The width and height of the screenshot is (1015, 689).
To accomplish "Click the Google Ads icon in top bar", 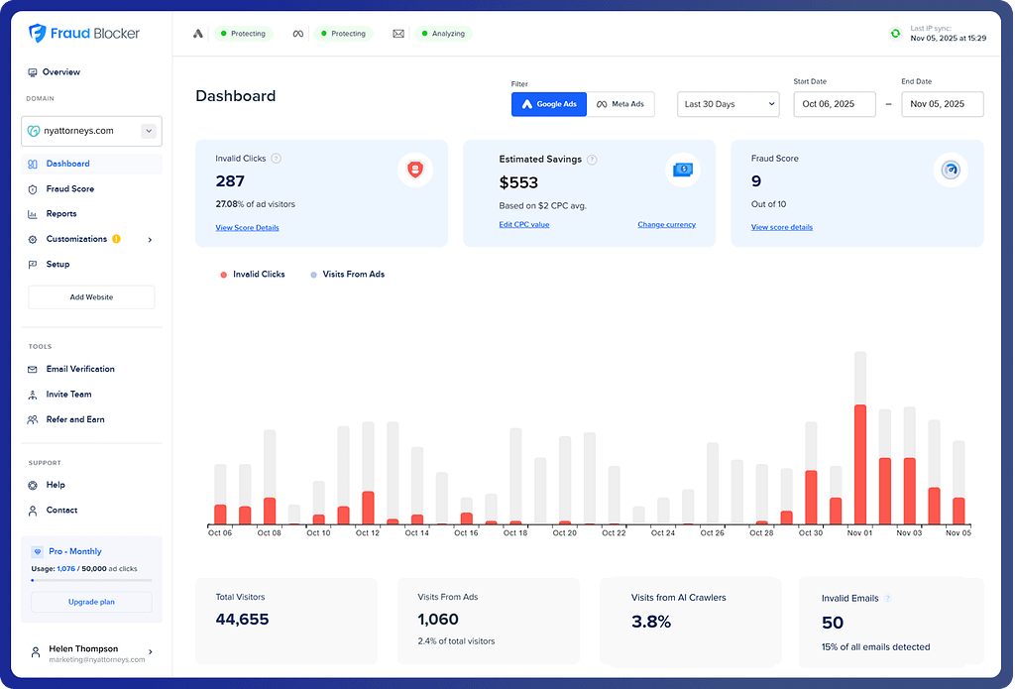I will coord(198,34).
